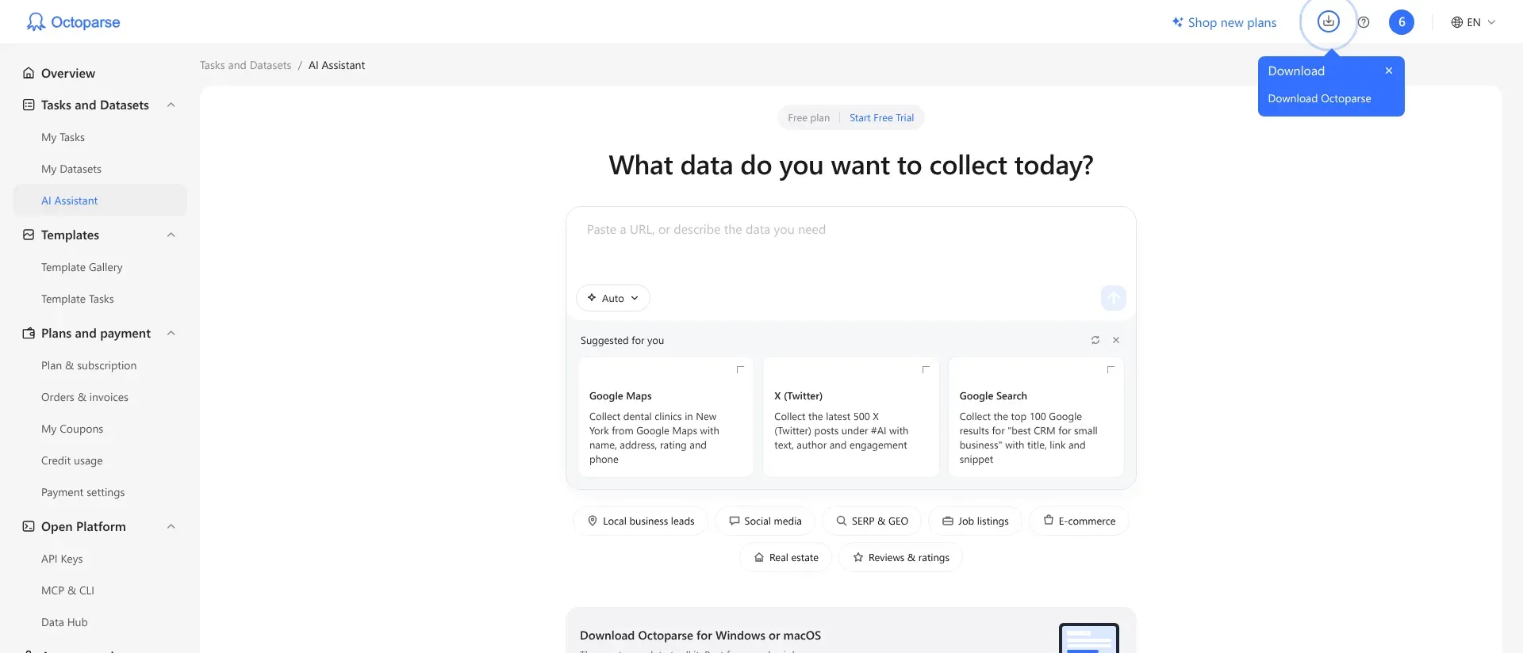Open MCP & CLI page
Image resolution: width=1523 pixels, height=653 pixels.
[100, 590]
